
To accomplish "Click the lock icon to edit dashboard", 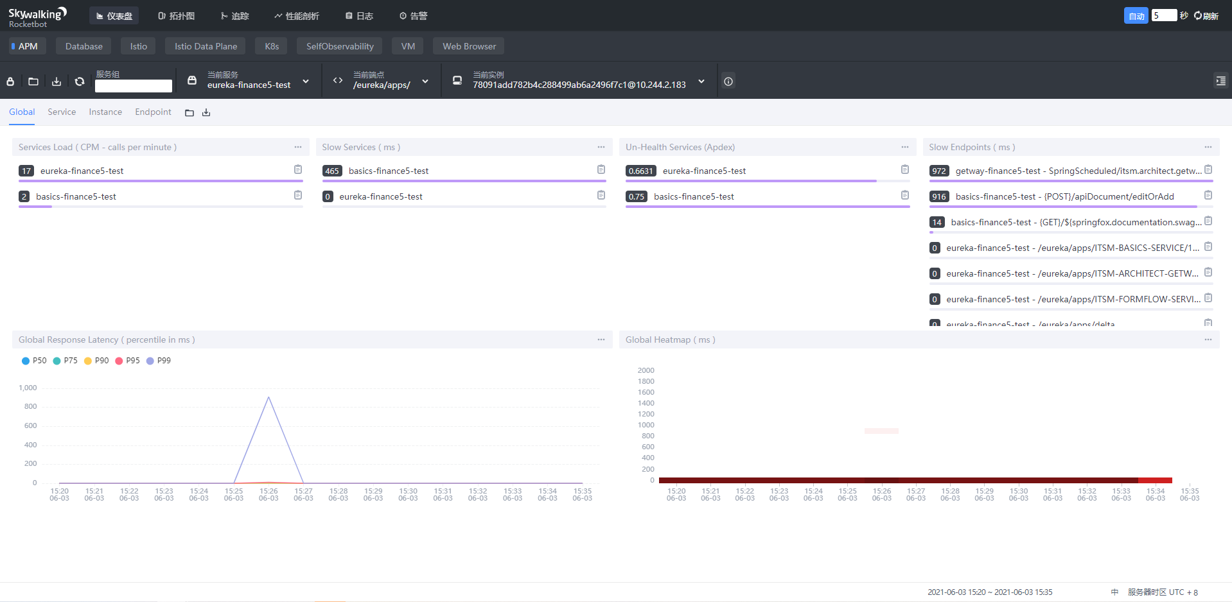I will tap(10, 82).
